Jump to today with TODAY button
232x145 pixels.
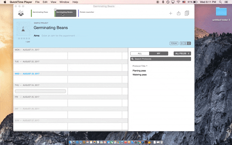174,43
